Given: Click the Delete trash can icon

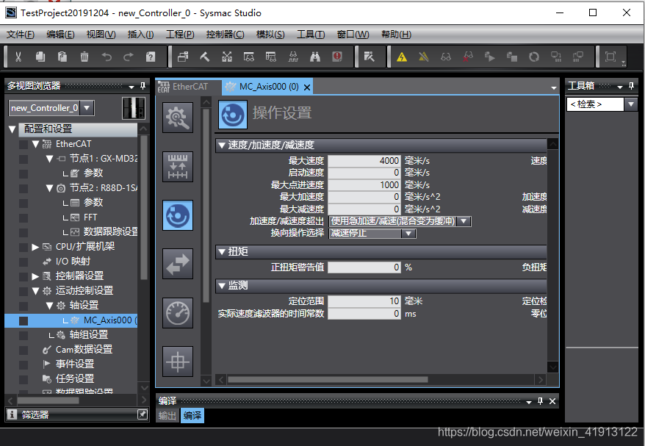Looking at the screenshot, I should click(84, 57).
